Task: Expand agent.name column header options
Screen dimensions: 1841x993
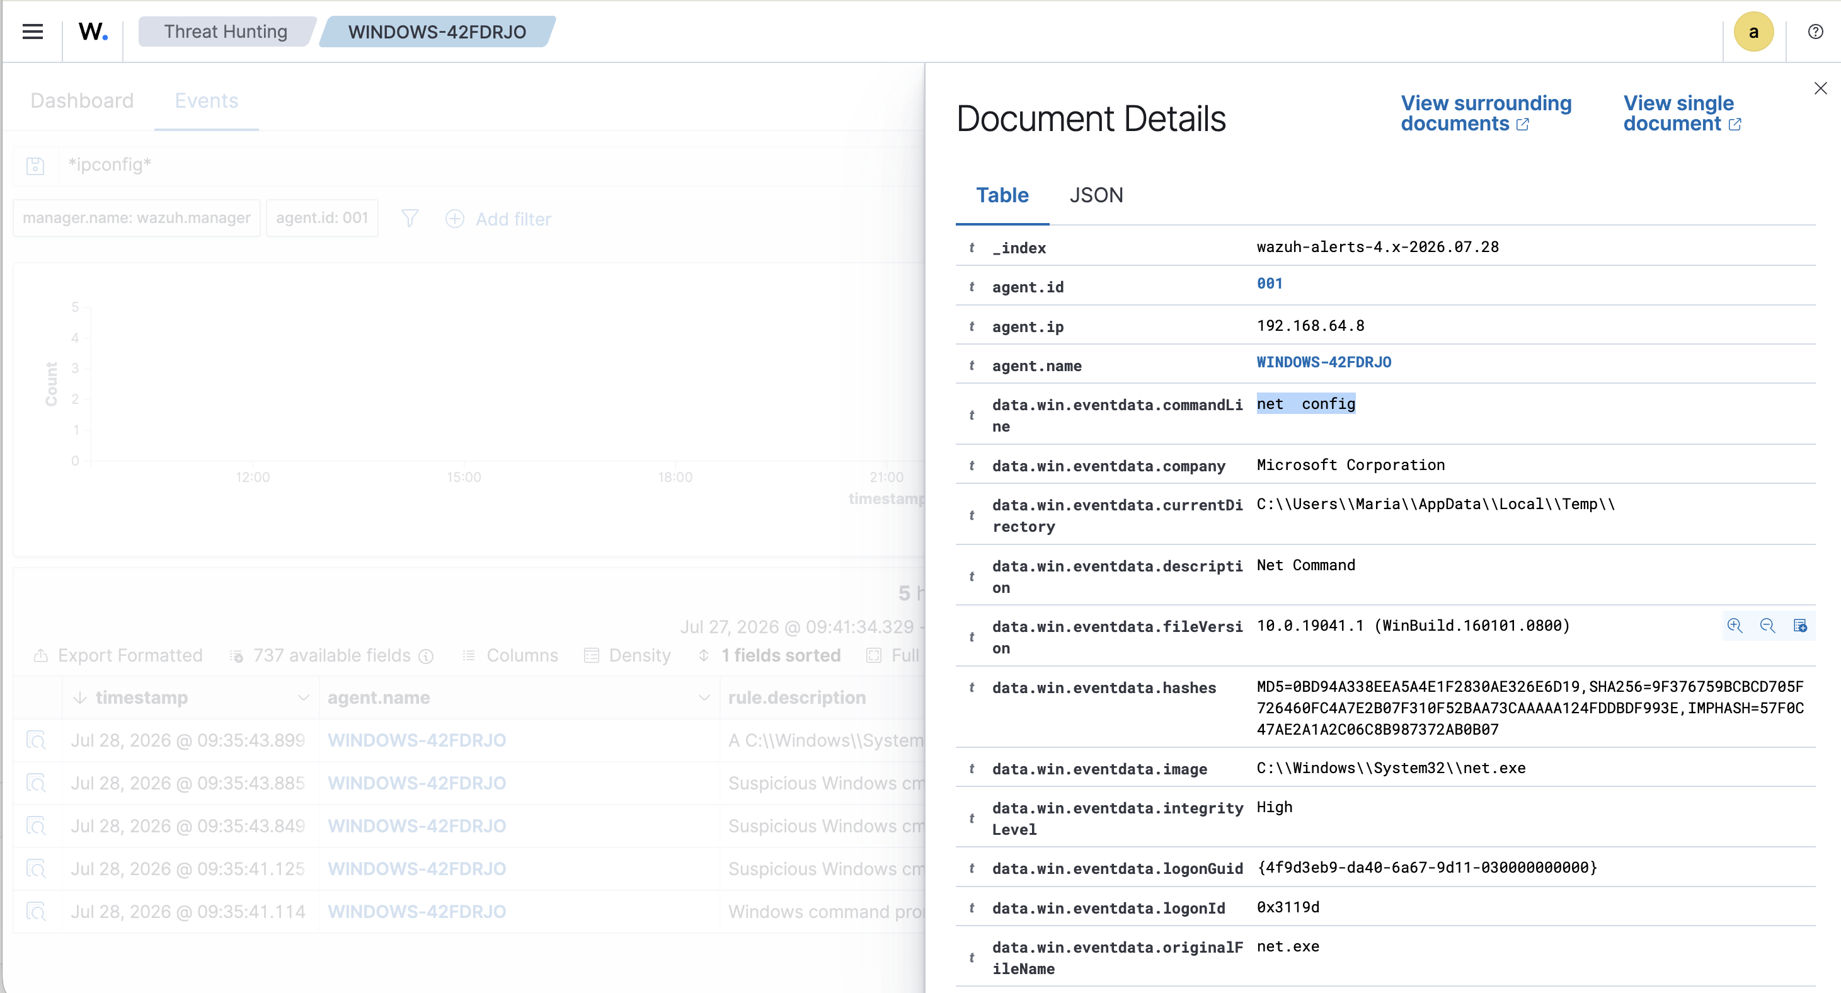Action: 704,697
